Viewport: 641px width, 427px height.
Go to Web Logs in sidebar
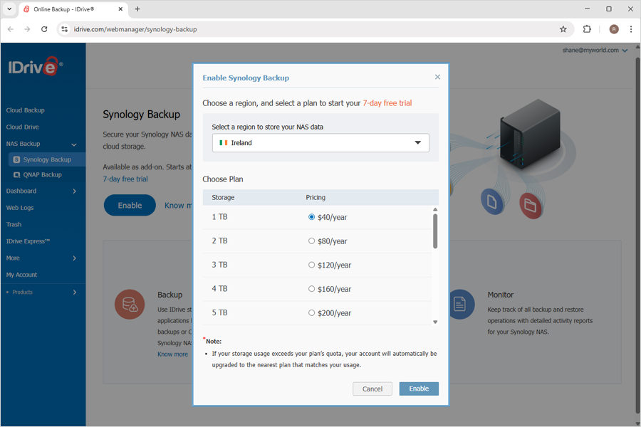pos(20,208)
